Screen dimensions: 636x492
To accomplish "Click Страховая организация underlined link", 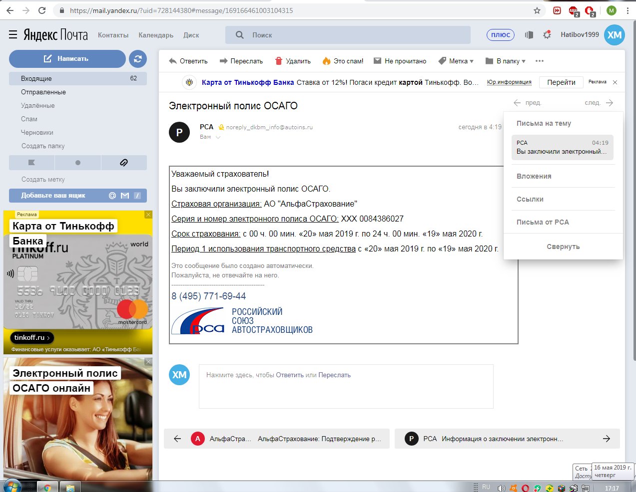I will (216, 204).
